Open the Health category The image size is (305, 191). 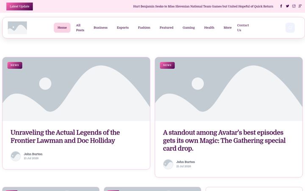point(209,28)
